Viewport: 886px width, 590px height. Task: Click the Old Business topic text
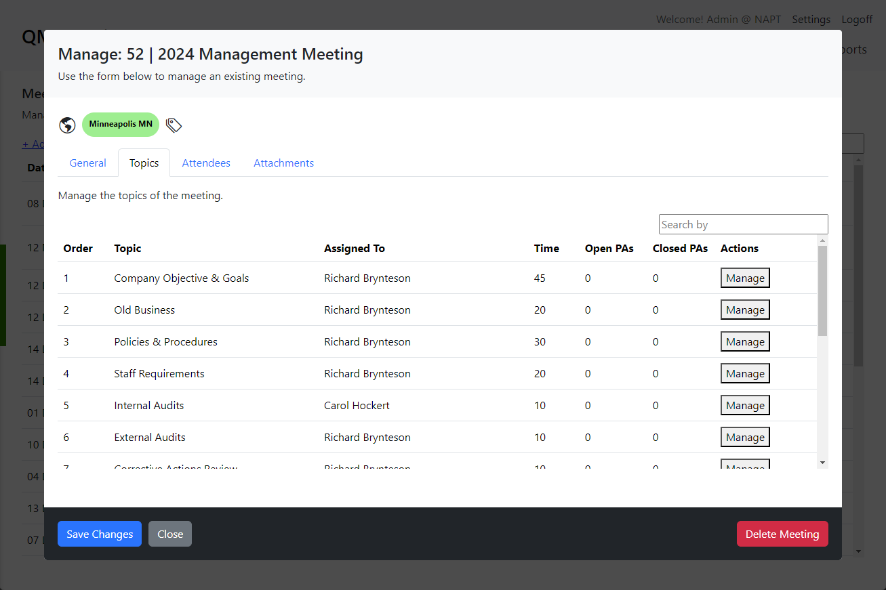144,310
